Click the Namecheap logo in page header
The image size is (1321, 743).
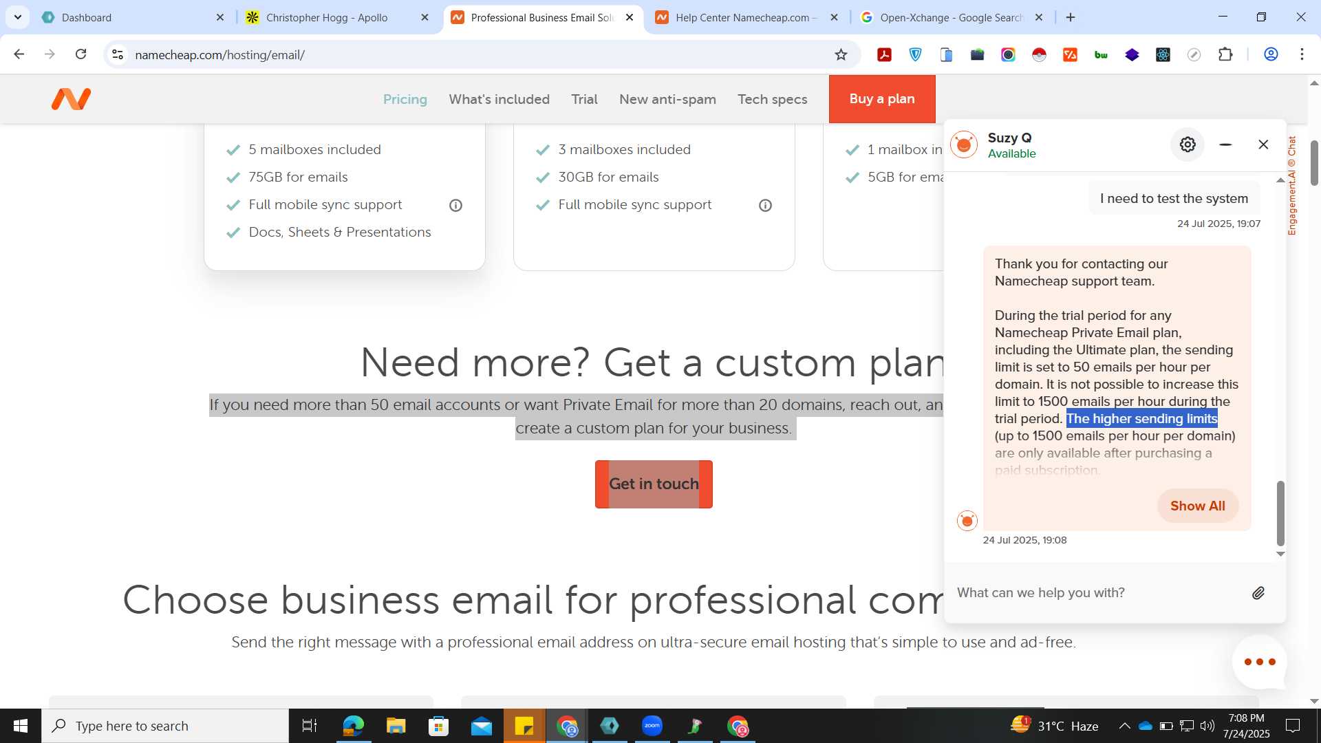point(71,99)
